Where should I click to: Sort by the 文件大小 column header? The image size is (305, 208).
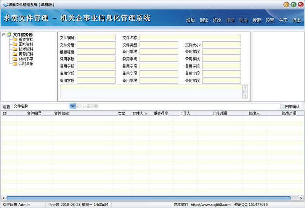(x=140, y=113)
